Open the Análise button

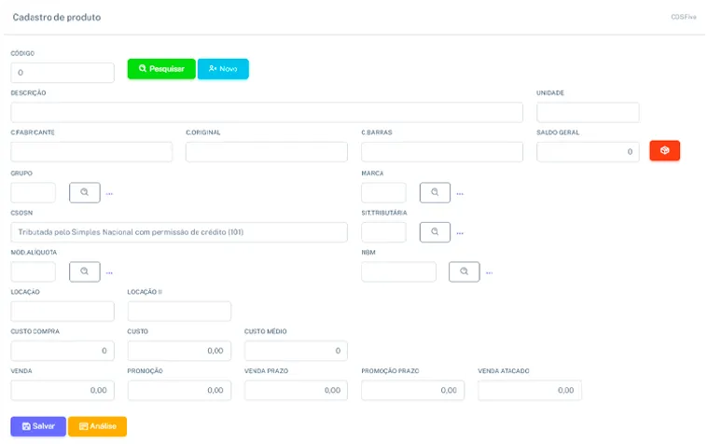[x=98, y=426]
